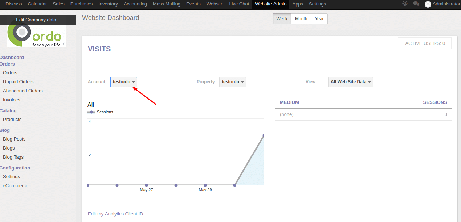This screenshot has width=461, height=222.
Task: Go to the Sales menu
Action: 58,4
